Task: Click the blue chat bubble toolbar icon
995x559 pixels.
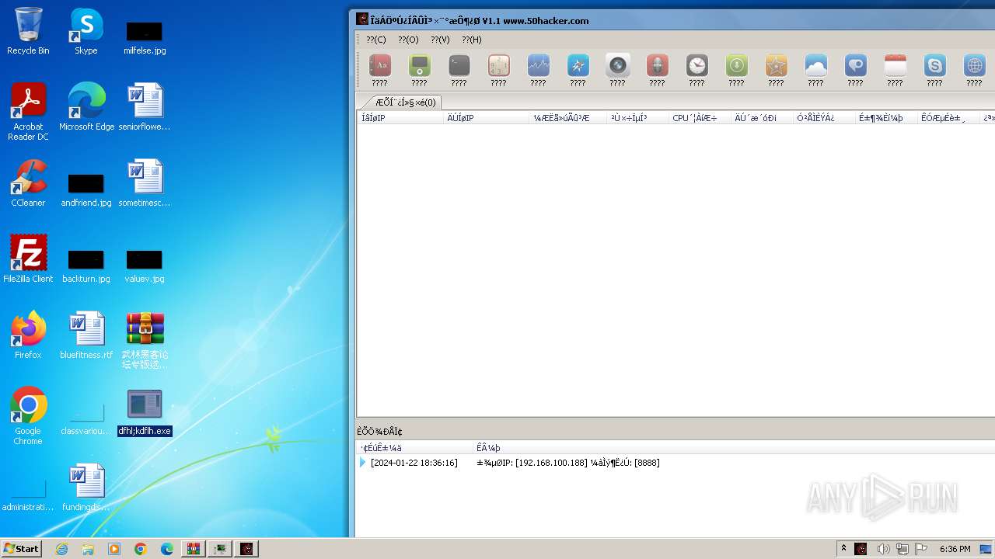Action: tap(855, 65)
